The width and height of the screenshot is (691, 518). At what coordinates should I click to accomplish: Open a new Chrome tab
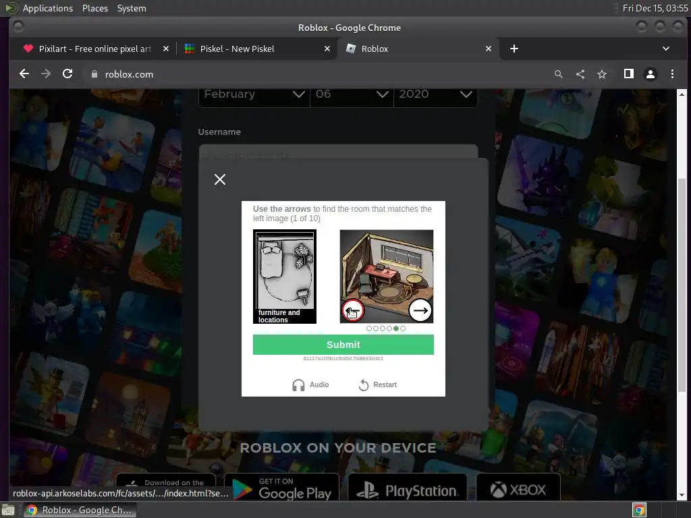click(514, 49)
